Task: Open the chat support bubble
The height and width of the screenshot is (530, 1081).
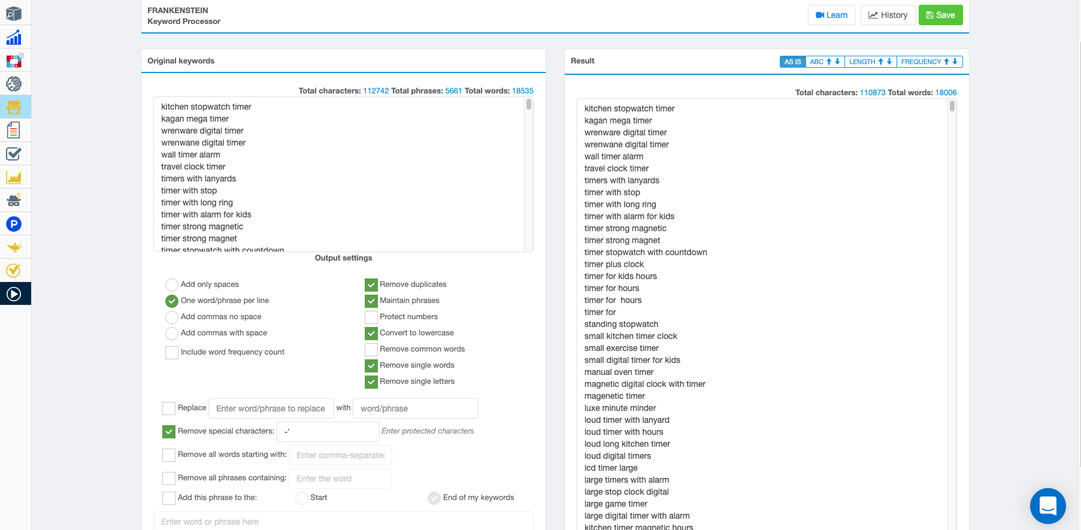Action: click(1047, 506)
